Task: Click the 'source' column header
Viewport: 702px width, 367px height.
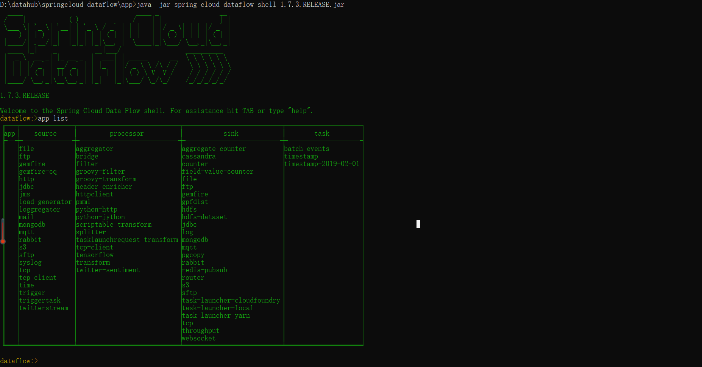Action: click(x=45, y=133)
